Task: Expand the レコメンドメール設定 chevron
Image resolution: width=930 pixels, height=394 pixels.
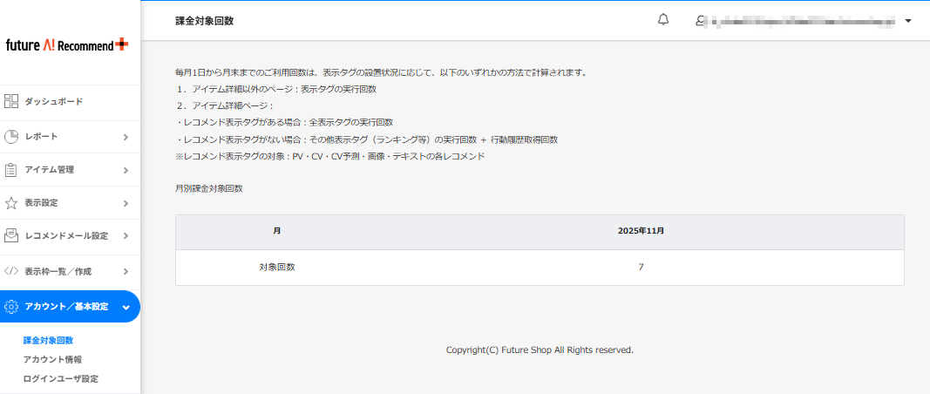Action: click(x=126, y=236)
